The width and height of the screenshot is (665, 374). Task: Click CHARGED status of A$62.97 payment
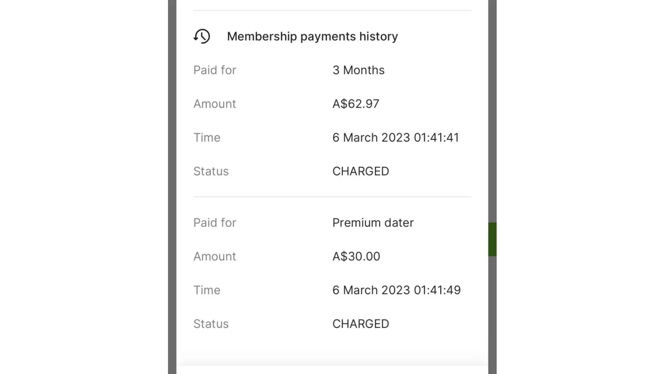(361, 171)
